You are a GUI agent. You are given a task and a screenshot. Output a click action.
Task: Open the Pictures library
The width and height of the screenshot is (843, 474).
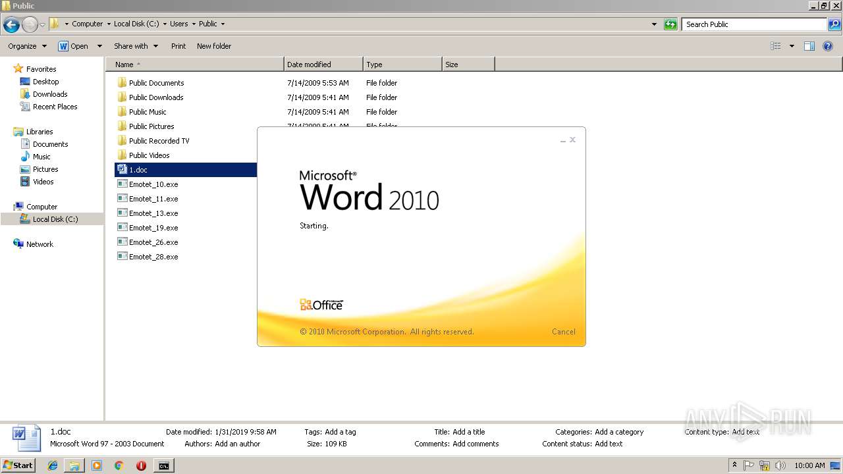click(45, 169)
